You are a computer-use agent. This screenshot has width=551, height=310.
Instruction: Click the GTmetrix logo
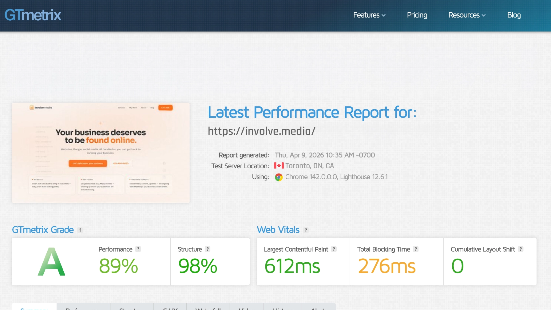coord(33,15)
